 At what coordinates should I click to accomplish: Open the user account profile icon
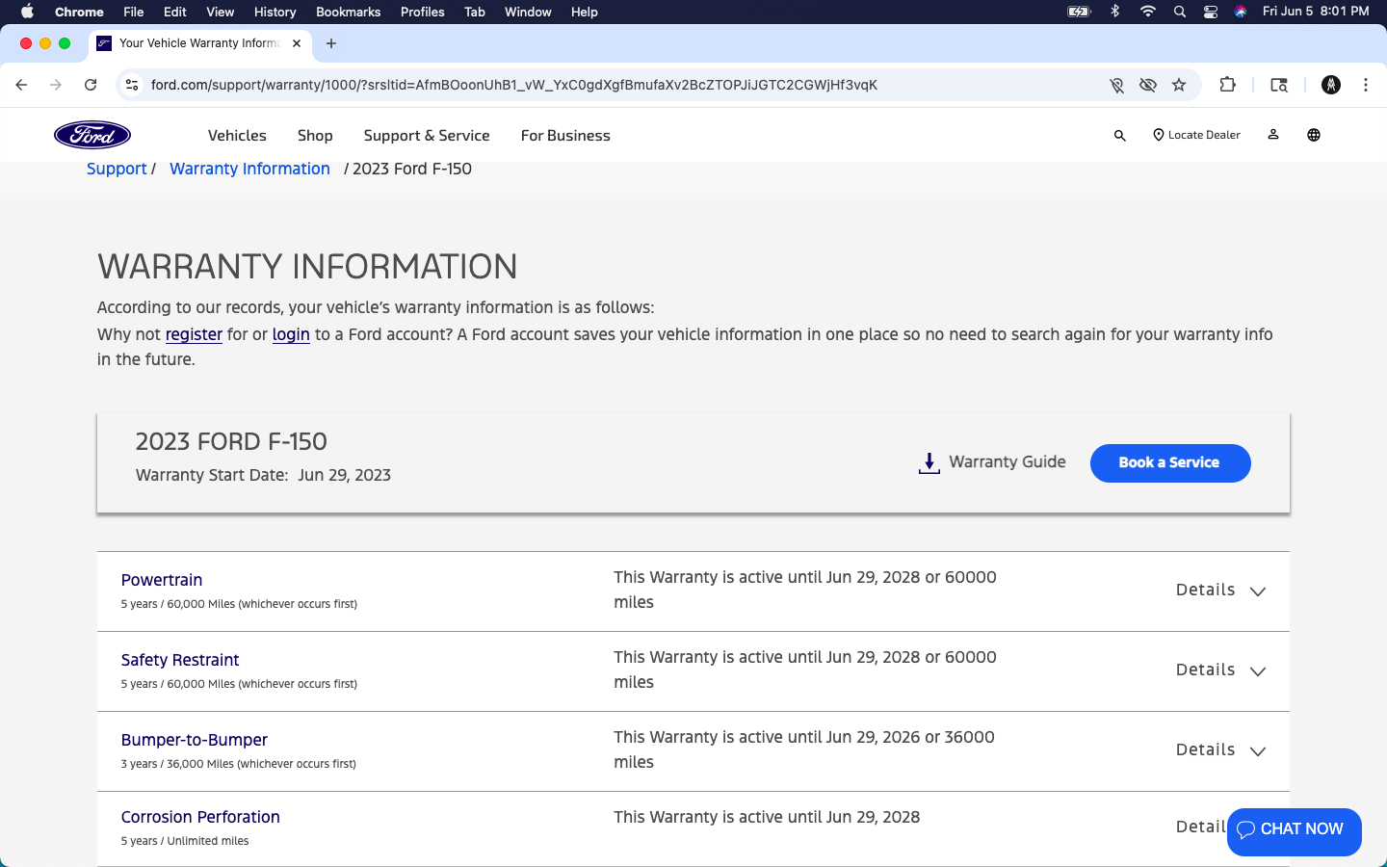coord(1273,135)
